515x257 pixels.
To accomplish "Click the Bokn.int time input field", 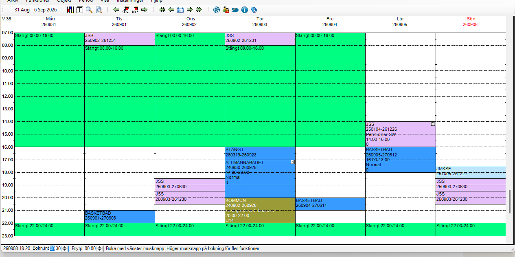I will click(x=55, y=248).
